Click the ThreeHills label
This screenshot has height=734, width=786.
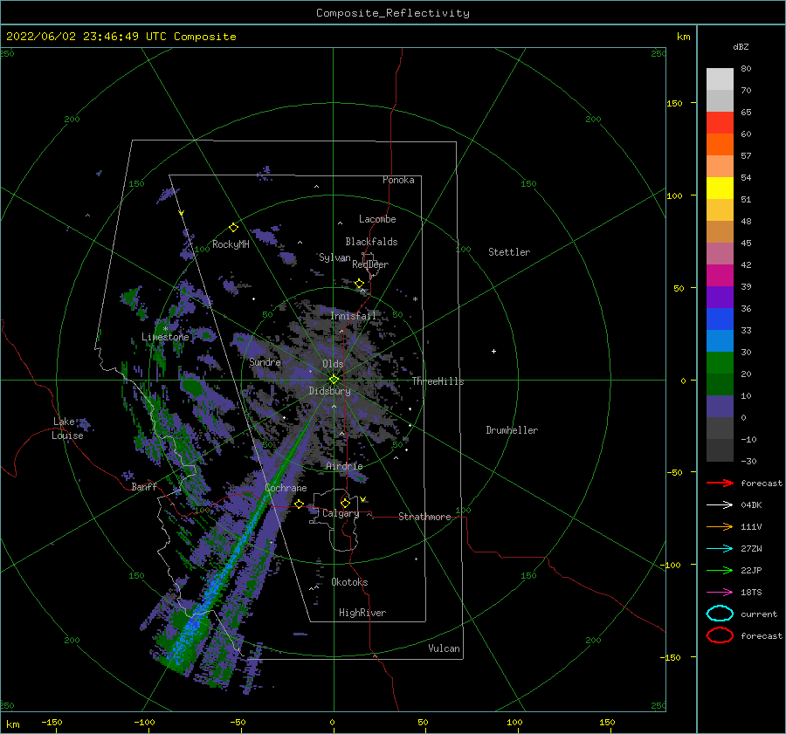pyautogui.click(x=438, y=381)
